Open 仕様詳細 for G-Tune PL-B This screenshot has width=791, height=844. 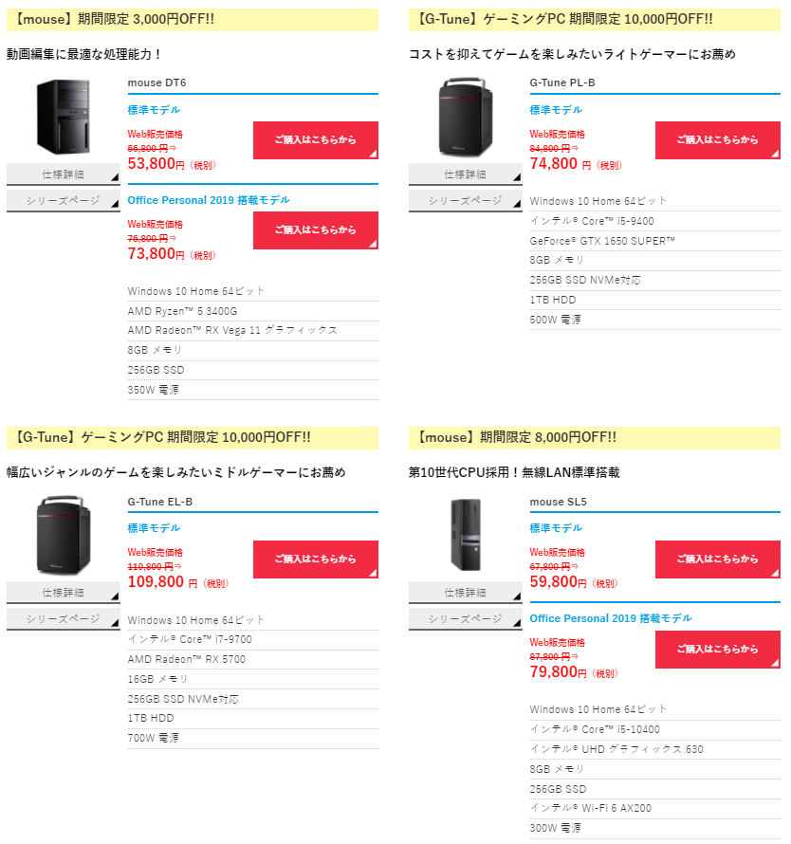[466, 174]
